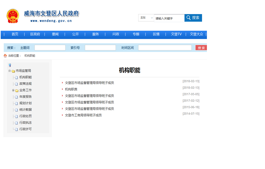Click the home icon beside 当前位置
Image resolution: width=265 pixels, height=169 pixels.
(5, 56)
